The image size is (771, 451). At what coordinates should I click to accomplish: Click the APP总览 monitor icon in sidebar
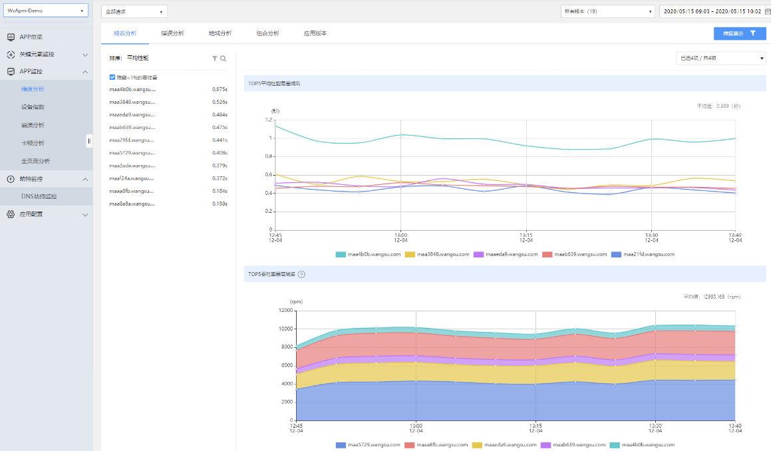pos(11,37)
